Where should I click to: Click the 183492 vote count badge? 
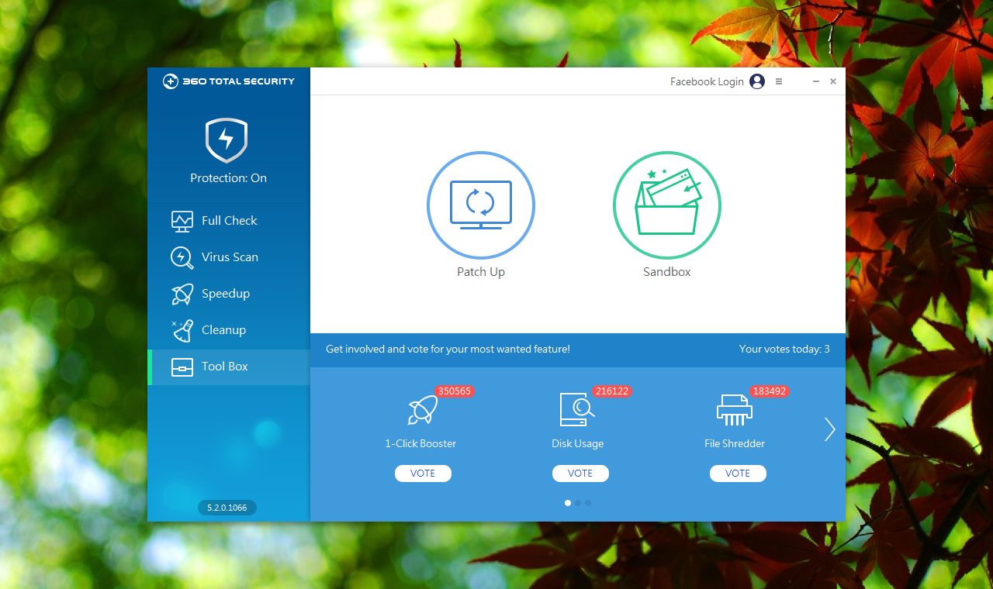tap(770, 391)
